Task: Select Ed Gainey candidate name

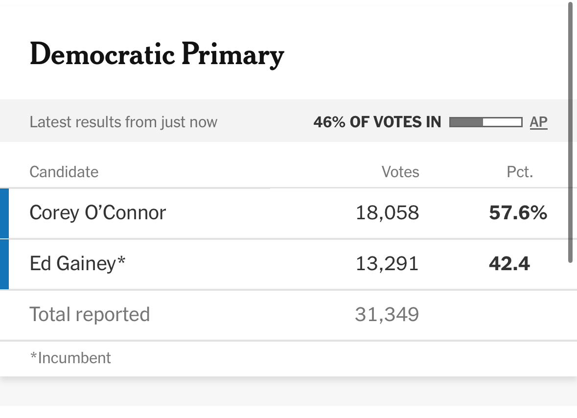Action: 77,264
